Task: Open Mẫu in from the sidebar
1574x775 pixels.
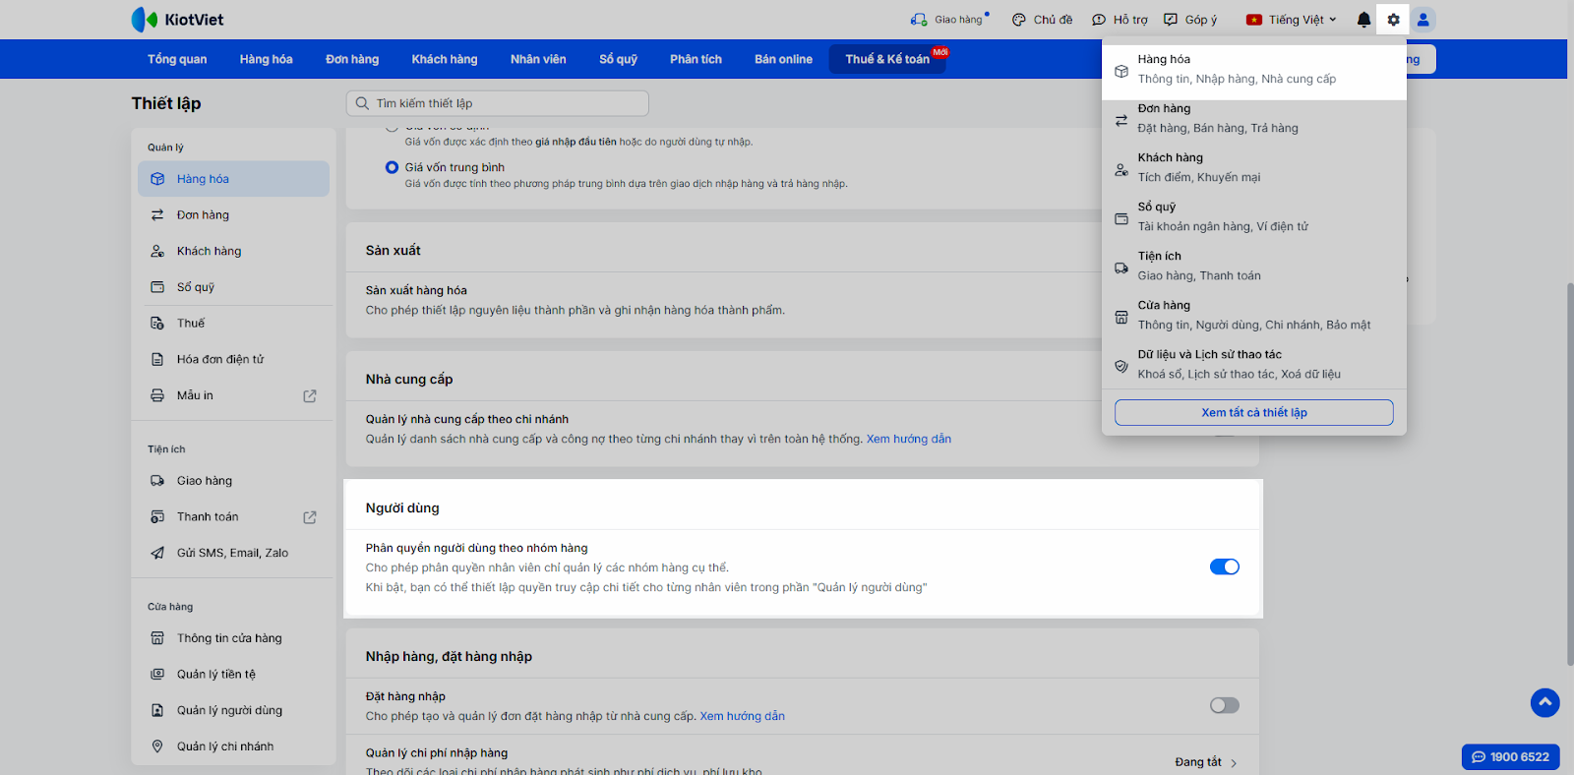Action: point(233,395)
